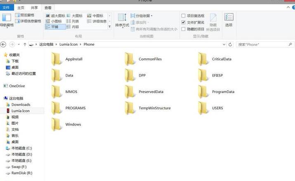Go back with the back arrow
295x181 pixels.
[3, 44]
